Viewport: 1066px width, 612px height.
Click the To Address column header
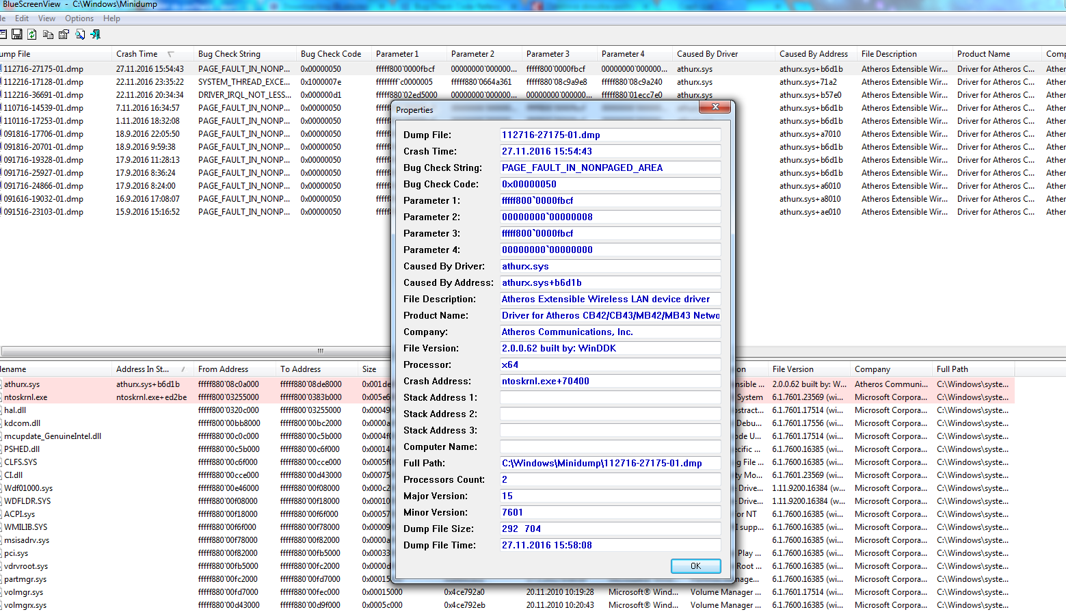click(x=317, y=369)
